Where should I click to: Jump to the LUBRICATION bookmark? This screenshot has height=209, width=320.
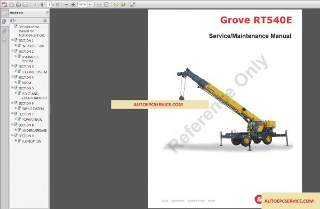coord(31,141)
